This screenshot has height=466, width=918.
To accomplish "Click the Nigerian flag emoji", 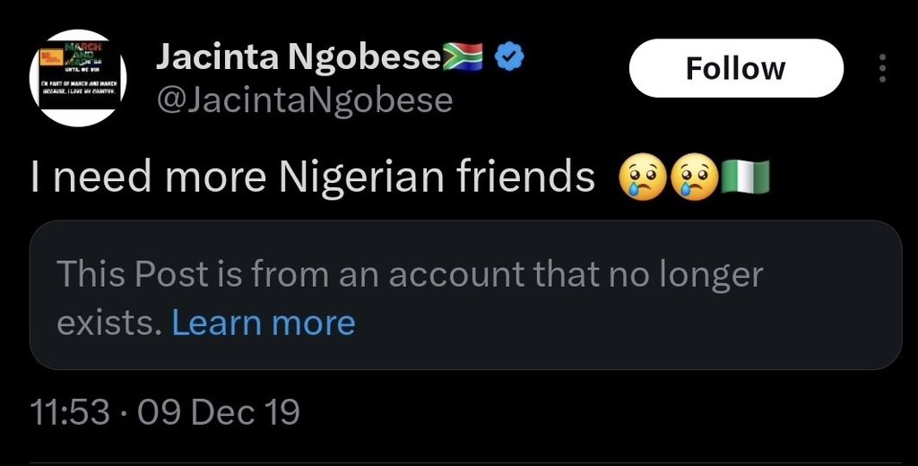I will (743, 179).
